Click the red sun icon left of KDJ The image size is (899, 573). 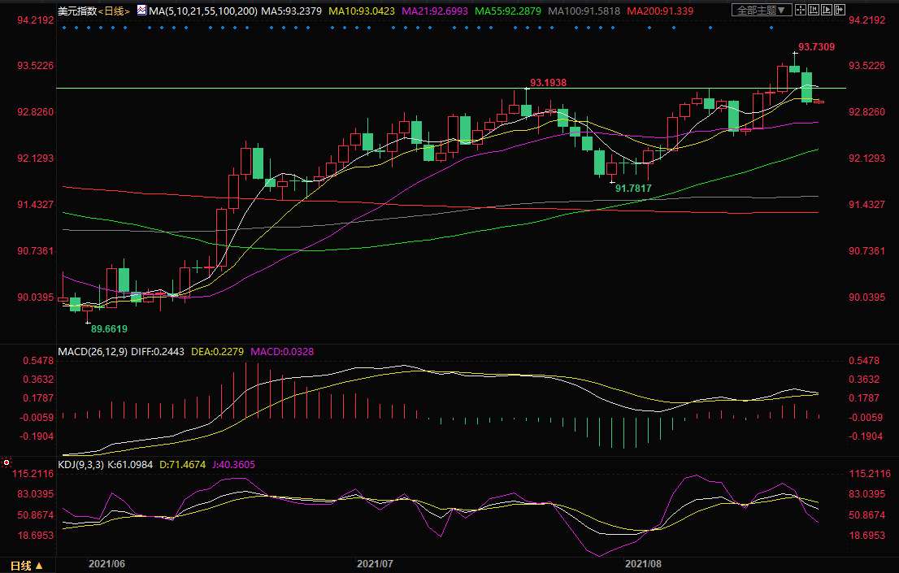(7, 462)
